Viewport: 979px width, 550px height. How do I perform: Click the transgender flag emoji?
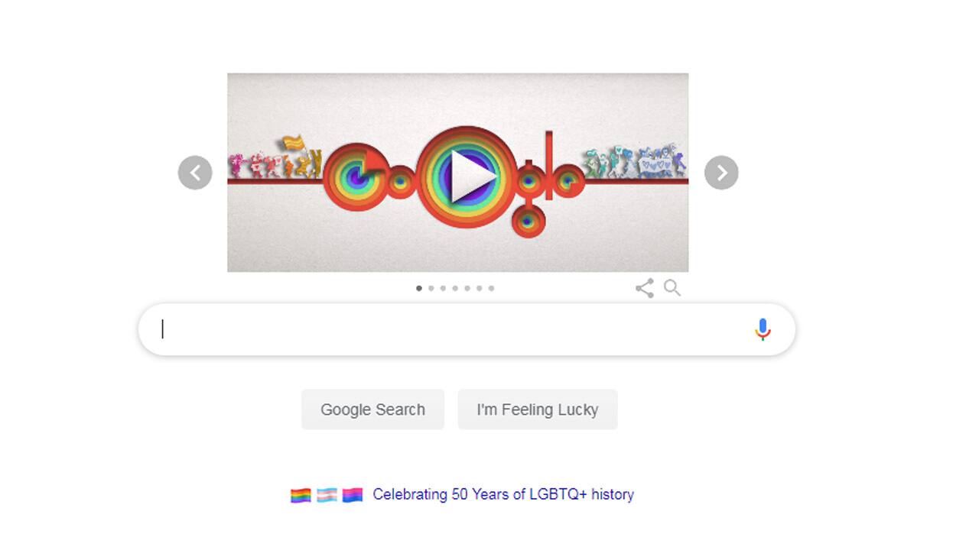(x=327, y=494)
